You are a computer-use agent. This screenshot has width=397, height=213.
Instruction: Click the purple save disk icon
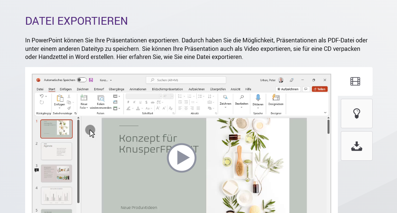91,80
